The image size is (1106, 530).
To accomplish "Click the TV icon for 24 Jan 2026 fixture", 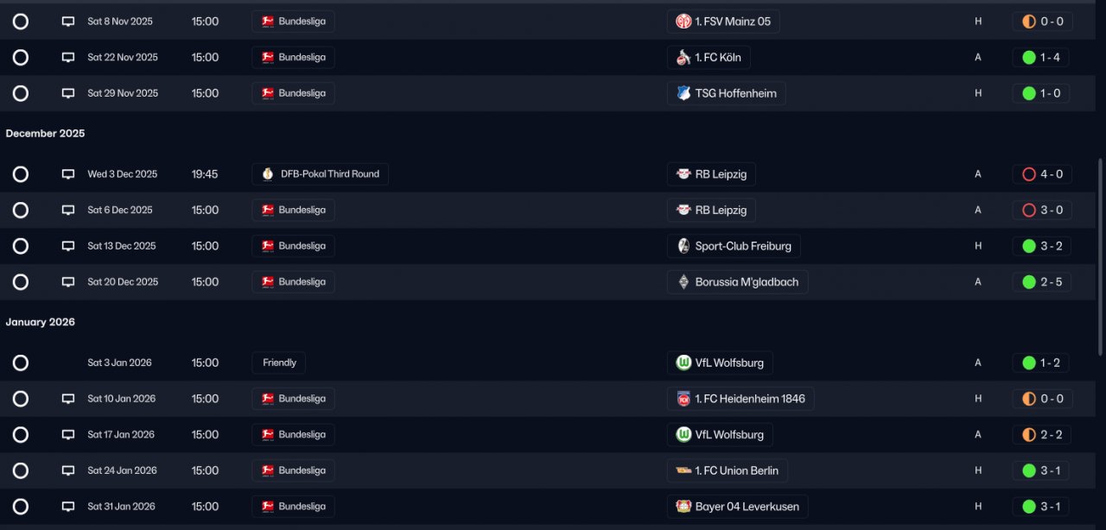I will pyautogui.click(x=68, y=470).
